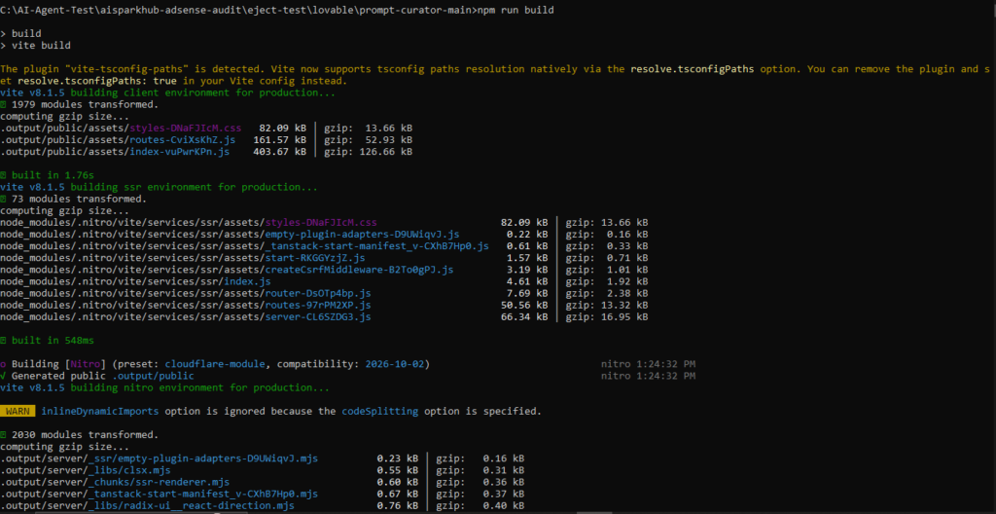Select 'resolve.tsconfigPaths: true' config hint
This screenshot has height=514, width=996.
(x=97, y=82)
